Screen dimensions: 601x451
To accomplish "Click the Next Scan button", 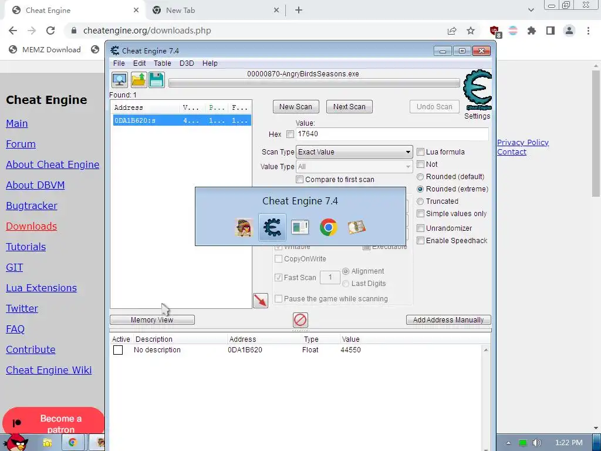I will coord(349,107).
